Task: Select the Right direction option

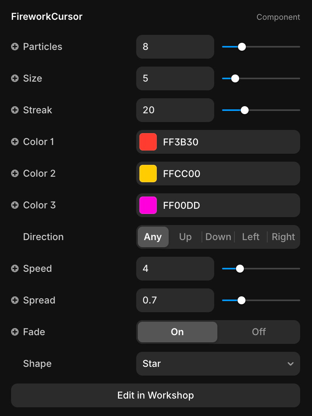Action: point(283,237)
